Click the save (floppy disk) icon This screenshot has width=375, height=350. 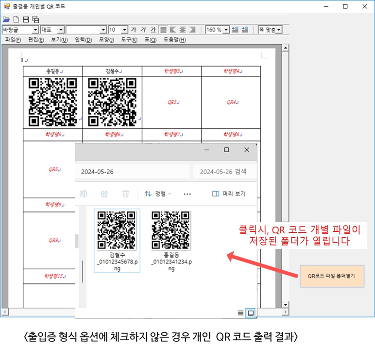pyautogui.click(x=26, y=20)
